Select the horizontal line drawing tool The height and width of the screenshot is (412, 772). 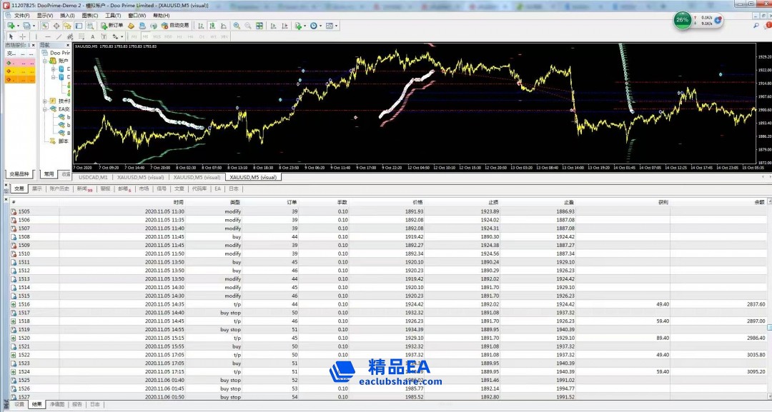coord(47,36)
